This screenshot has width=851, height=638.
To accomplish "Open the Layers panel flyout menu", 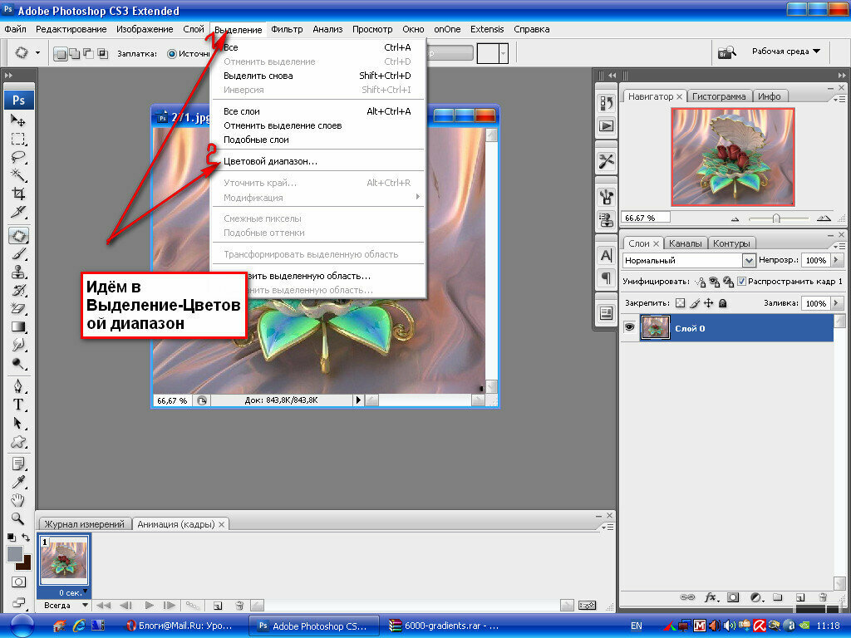I will tap(839, 246).
